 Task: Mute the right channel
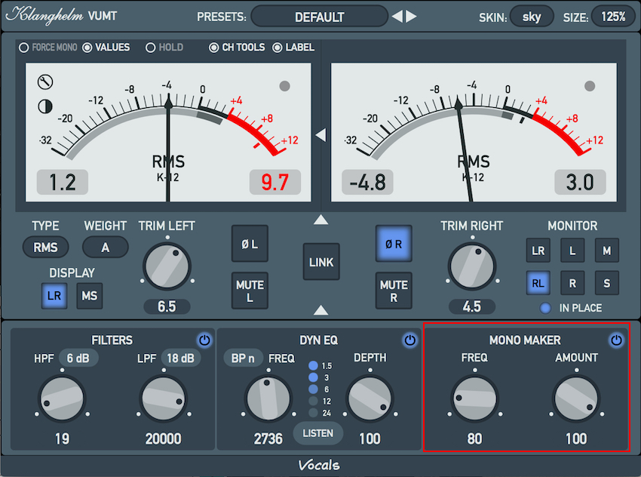(394, 291)
